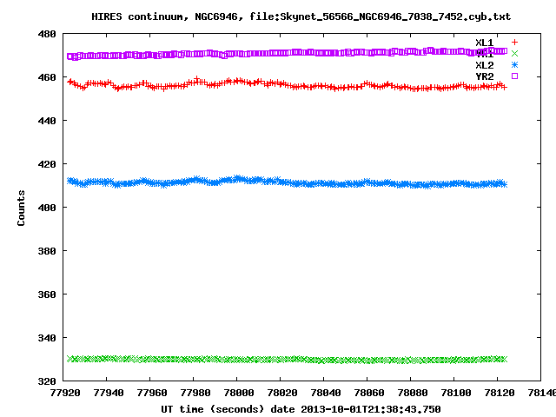Click the 360 y-axis tick label

click(x=47, y=295)
